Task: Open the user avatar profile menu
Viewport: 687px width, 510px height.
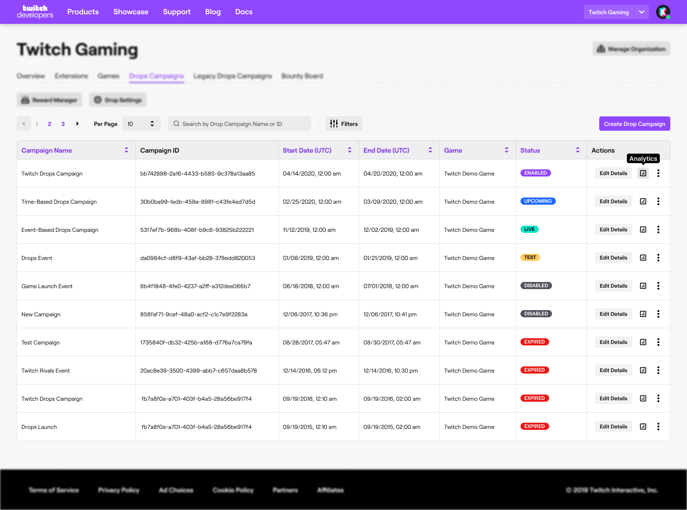Action: tap(663, 12)
